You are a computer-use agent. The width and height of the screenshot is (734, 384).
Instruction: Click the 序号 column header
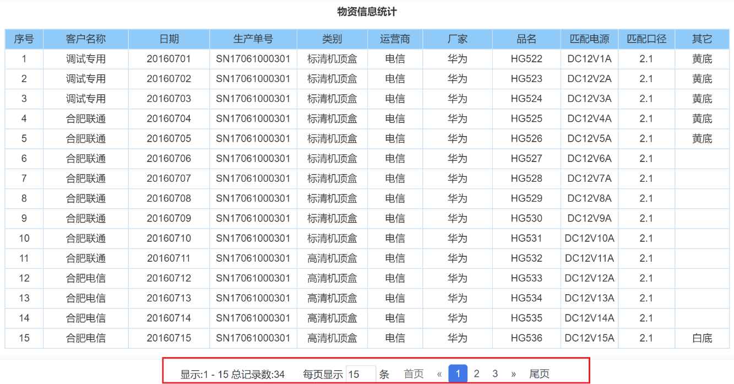pyautogui.click(x=24, y=39)
